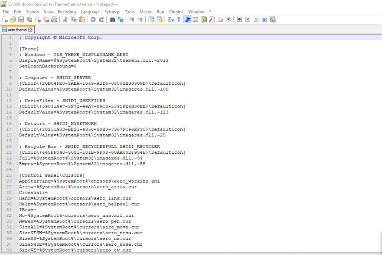Save the file with floppy disk icon
Screen dimensions: 382x255
coord(21,19)
